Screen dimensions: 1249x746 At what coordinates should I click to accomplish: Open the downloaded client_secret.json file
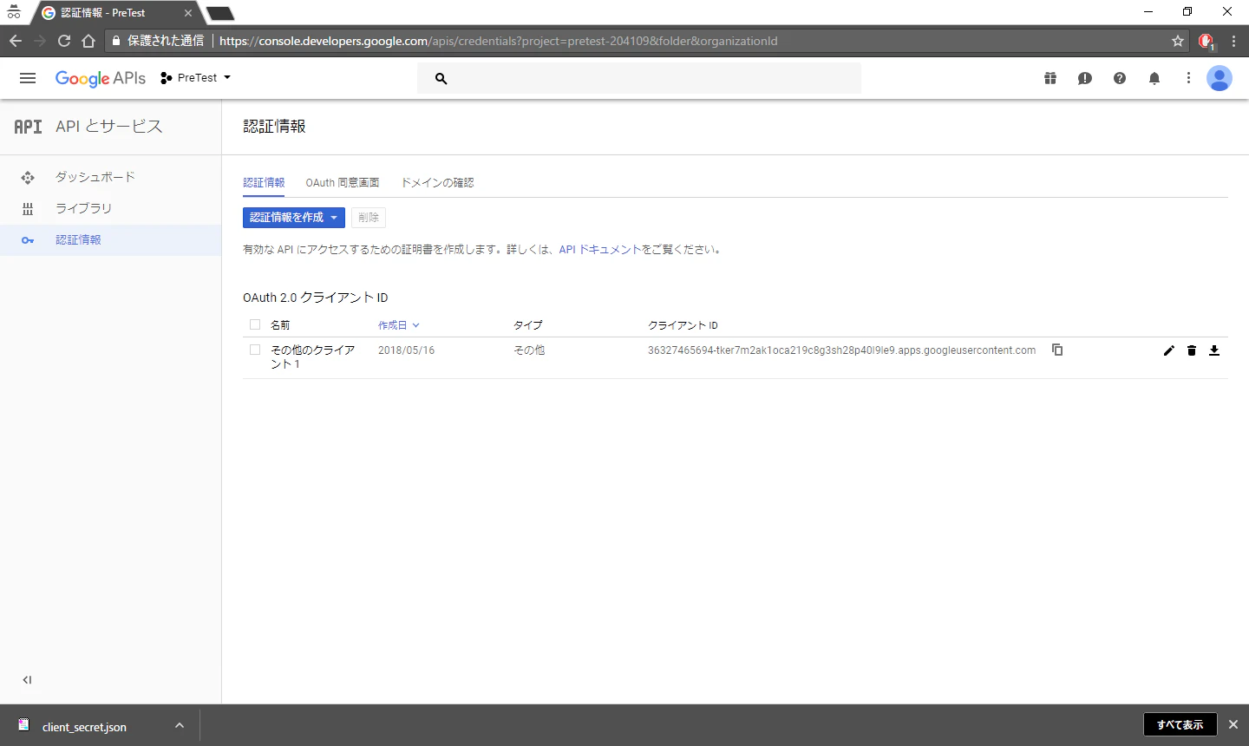click(84, 727)
